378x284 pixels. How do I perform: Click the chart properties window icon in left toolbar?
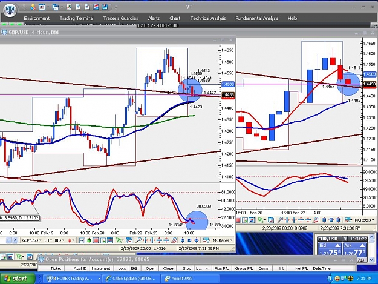click(129, 240)
